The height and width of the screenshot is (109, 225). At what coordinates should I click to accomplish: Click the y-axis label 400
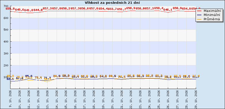point(6,42)
